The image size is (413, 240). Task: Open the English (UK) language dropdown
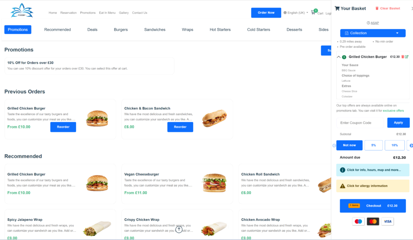296,13
